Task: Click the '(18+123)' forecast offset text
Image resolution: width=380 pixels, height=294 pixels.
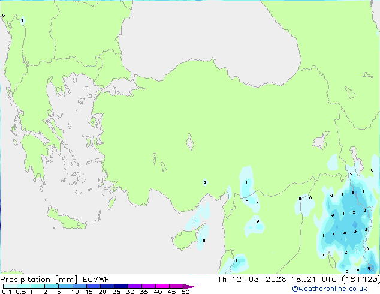Action: 361,280
